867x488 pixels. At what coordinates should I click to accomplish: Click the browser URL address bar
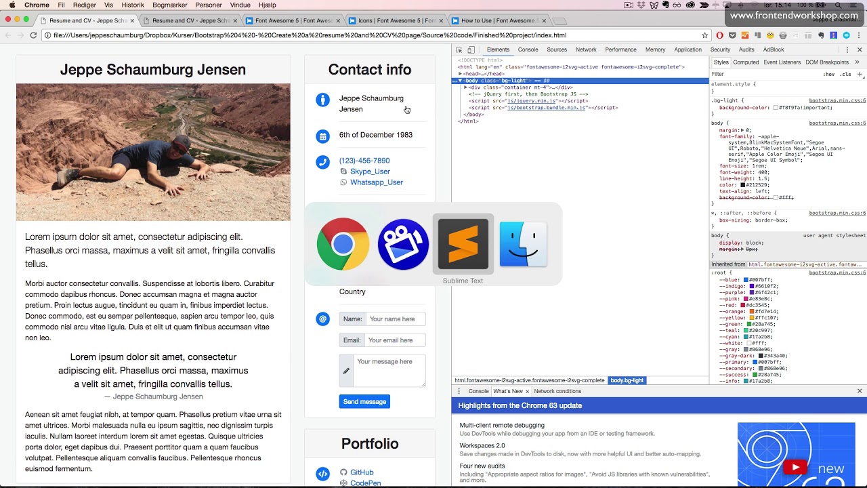[373, 35]
